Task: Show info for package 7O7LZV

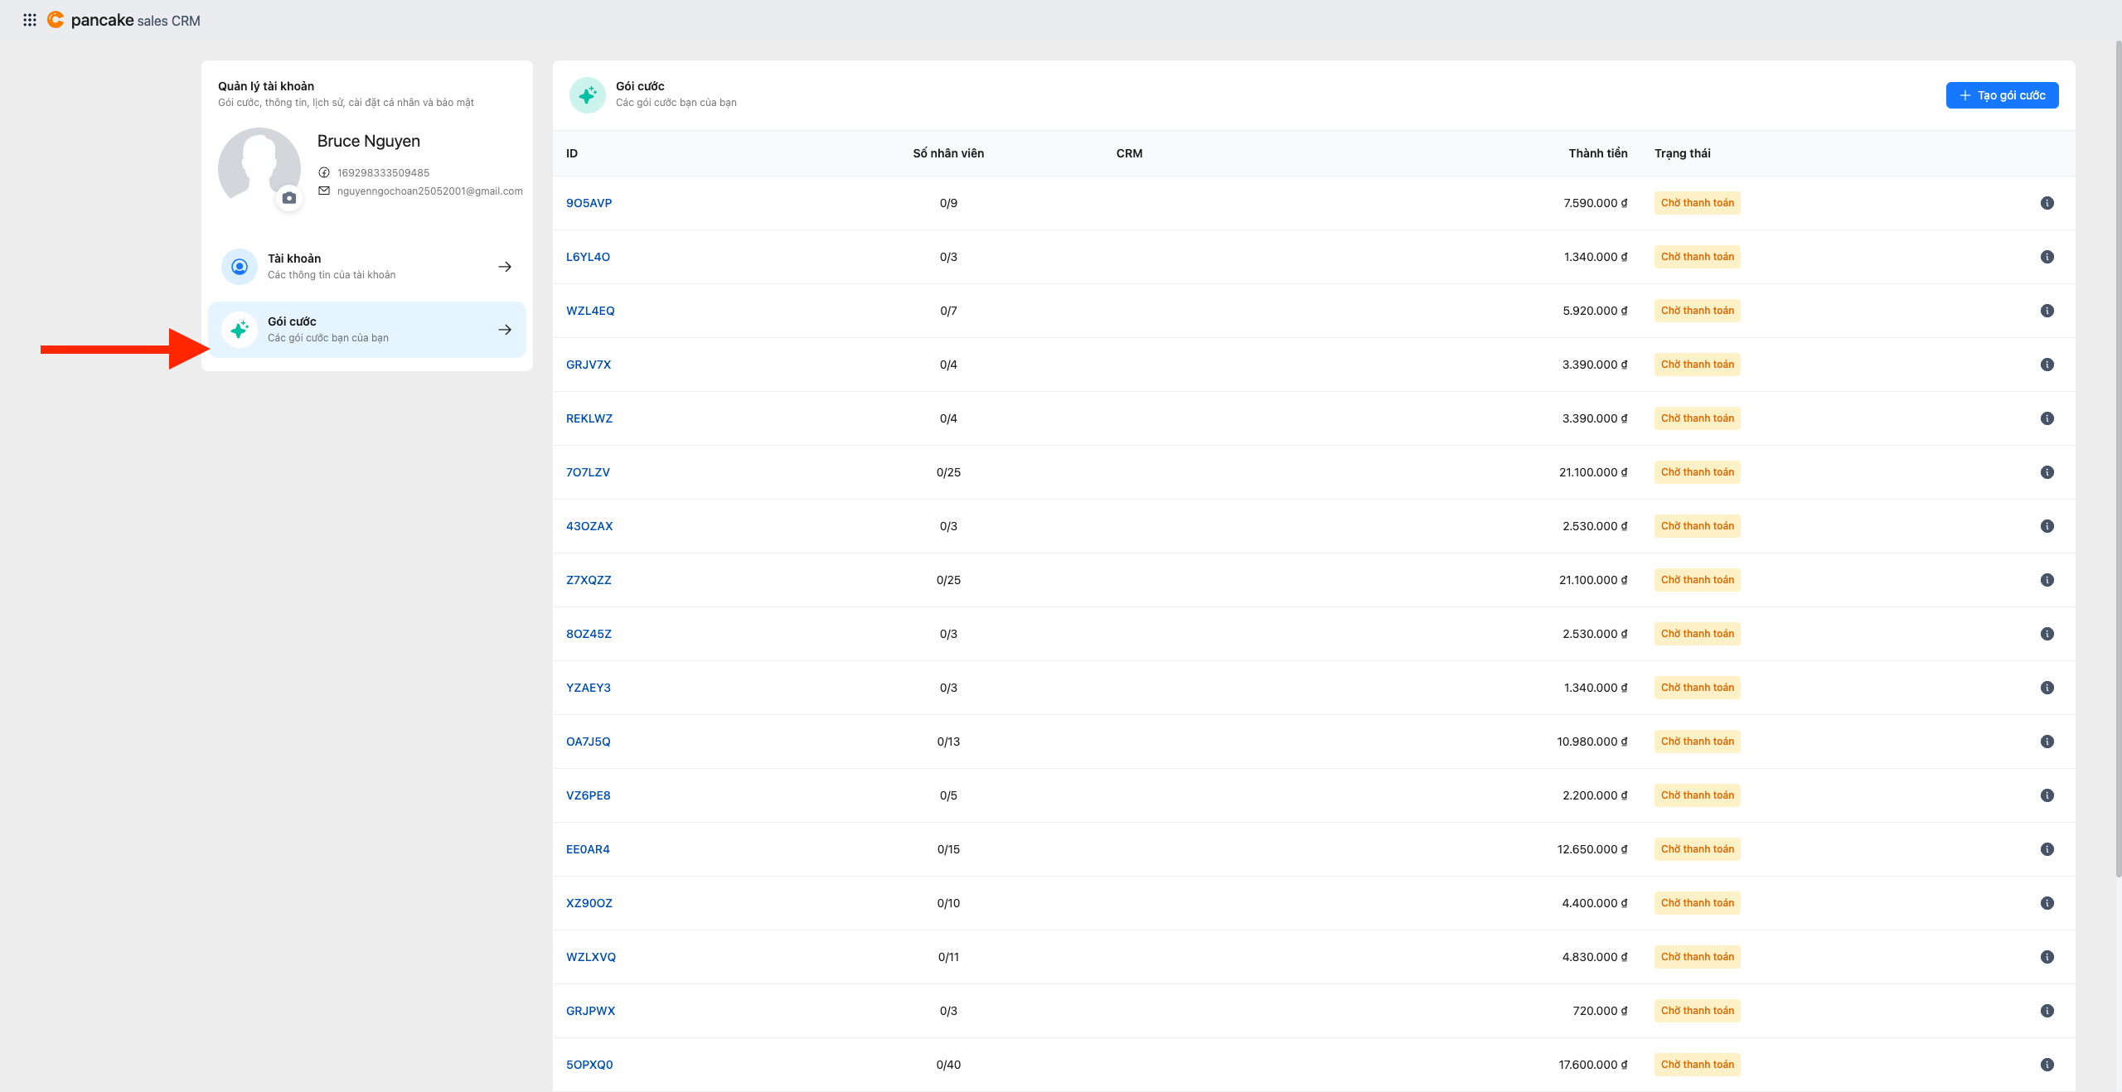Action: click(x=2047, y=472)
